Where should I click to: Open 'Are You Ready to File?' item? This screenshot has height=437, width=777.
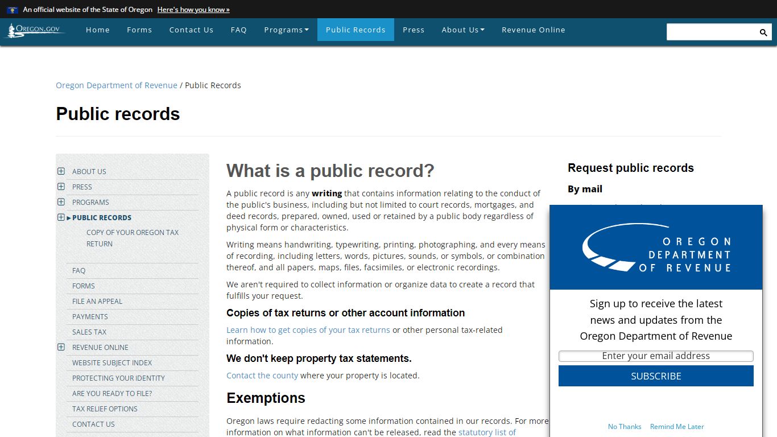112,394
